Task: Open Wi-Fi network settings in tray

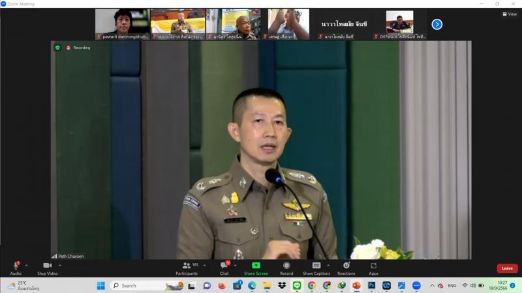Action: click(x=465, y=285)
